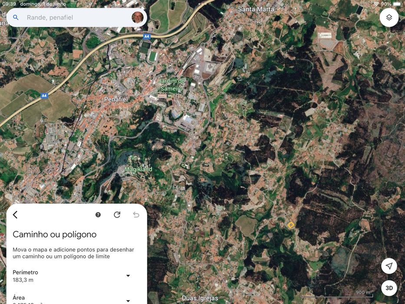Tap the Magikland place label

click(138, 169)
